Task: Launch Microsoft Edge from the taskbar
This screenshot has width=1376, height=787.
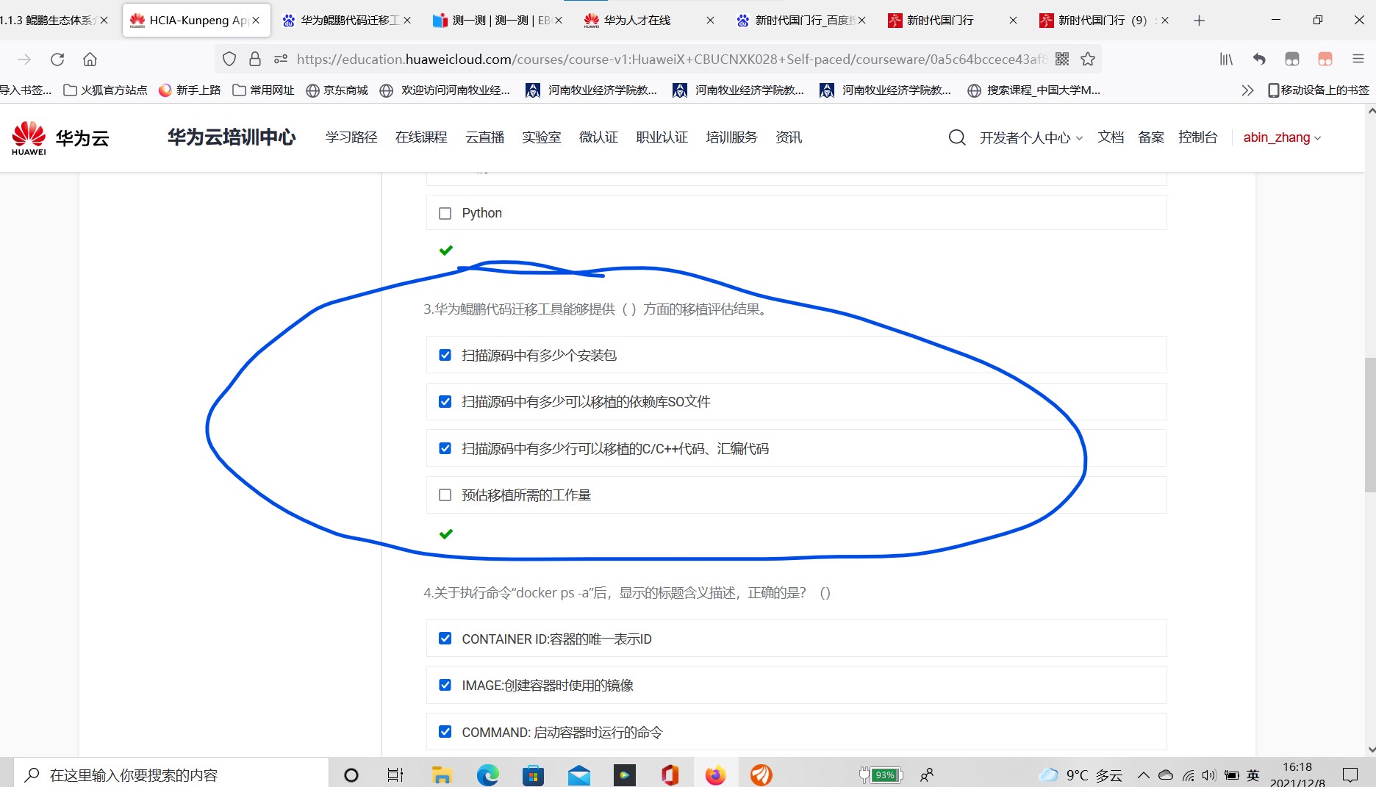Action: [487, 775]
